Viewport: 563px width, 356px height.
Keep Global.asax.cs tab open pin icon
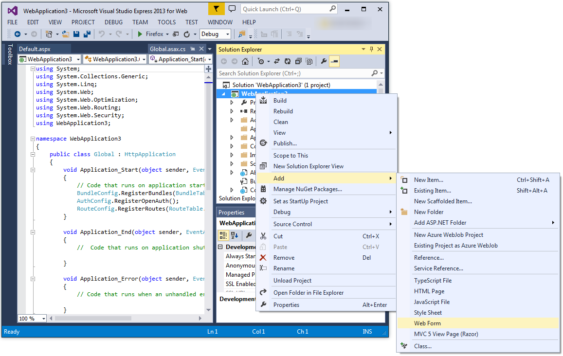pos(193,49)
